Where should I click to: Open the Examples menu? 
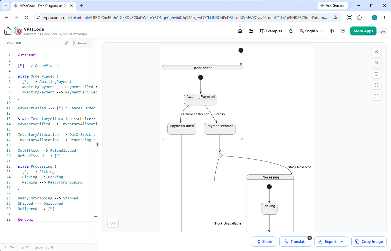[x=271, y=31]
